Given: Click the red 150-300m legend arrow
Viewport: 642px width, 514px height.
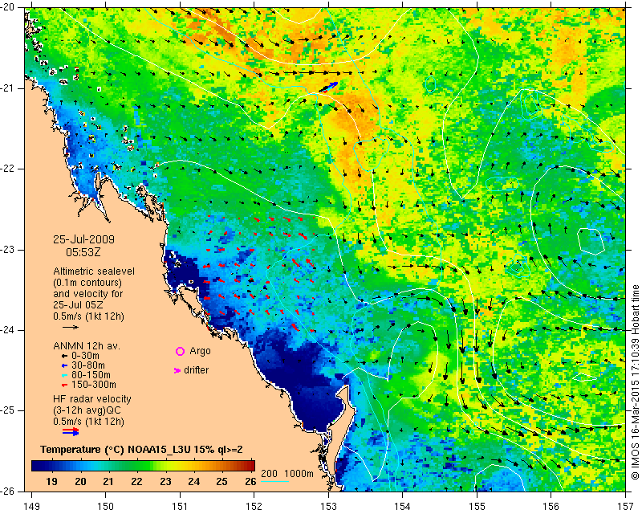Looking at the screenshot, I should click(64, 385).
